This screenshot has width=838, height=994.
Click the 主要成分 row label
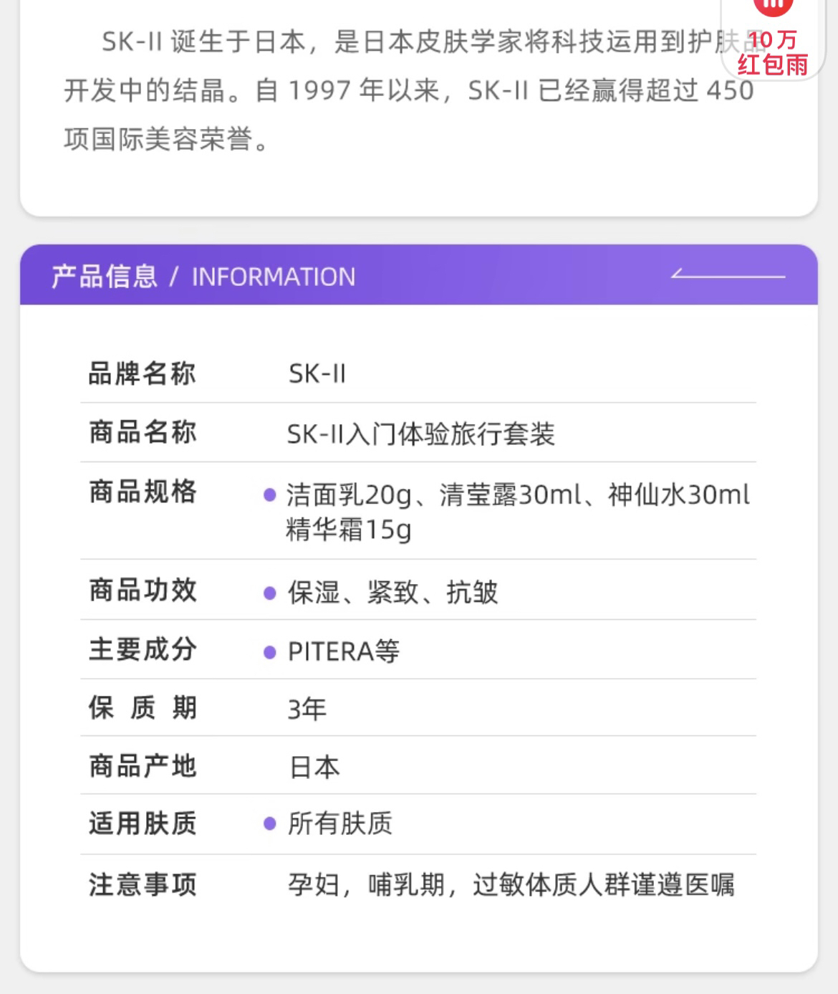coord(142,649)
